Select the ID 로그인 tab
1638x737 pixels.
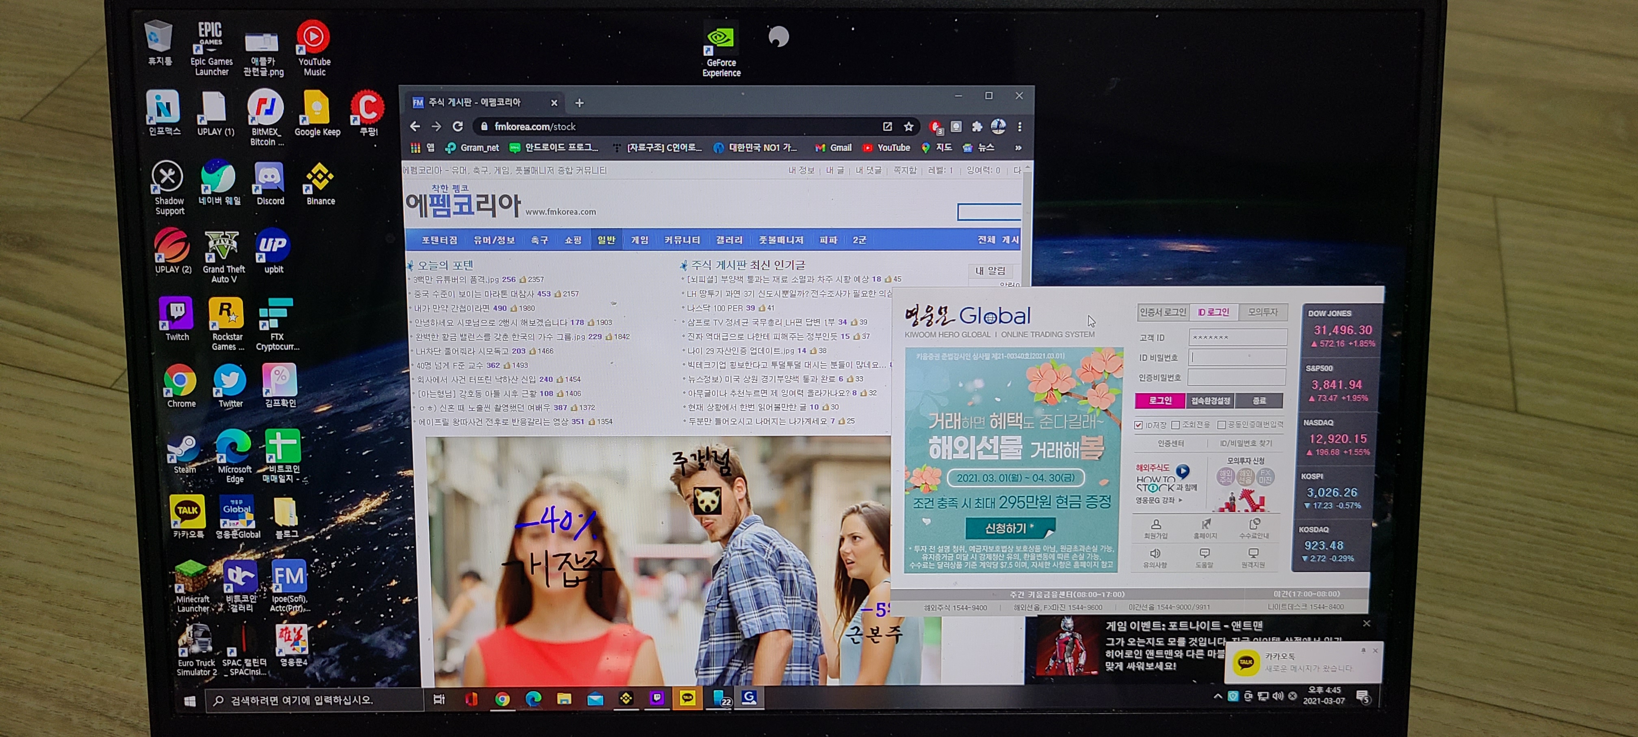[x=1213, y=312]
